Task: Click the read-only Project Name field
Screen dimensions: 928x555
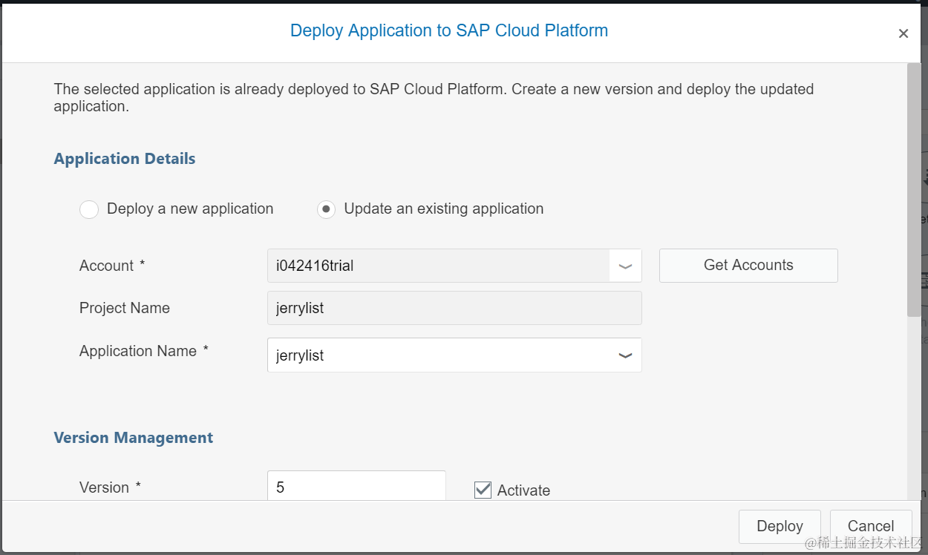Action: [x=454, y=308]
